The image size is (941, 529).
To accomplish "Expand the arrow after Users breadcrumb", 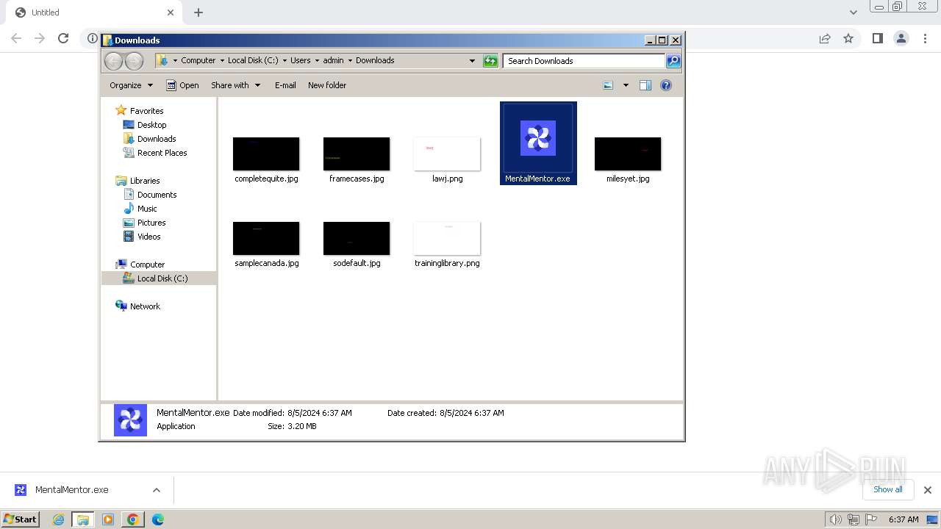I will coord(317,61).
